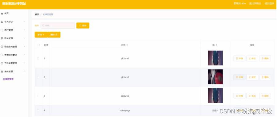Expand the 节目类型管理 chevron

pos(24,63)
